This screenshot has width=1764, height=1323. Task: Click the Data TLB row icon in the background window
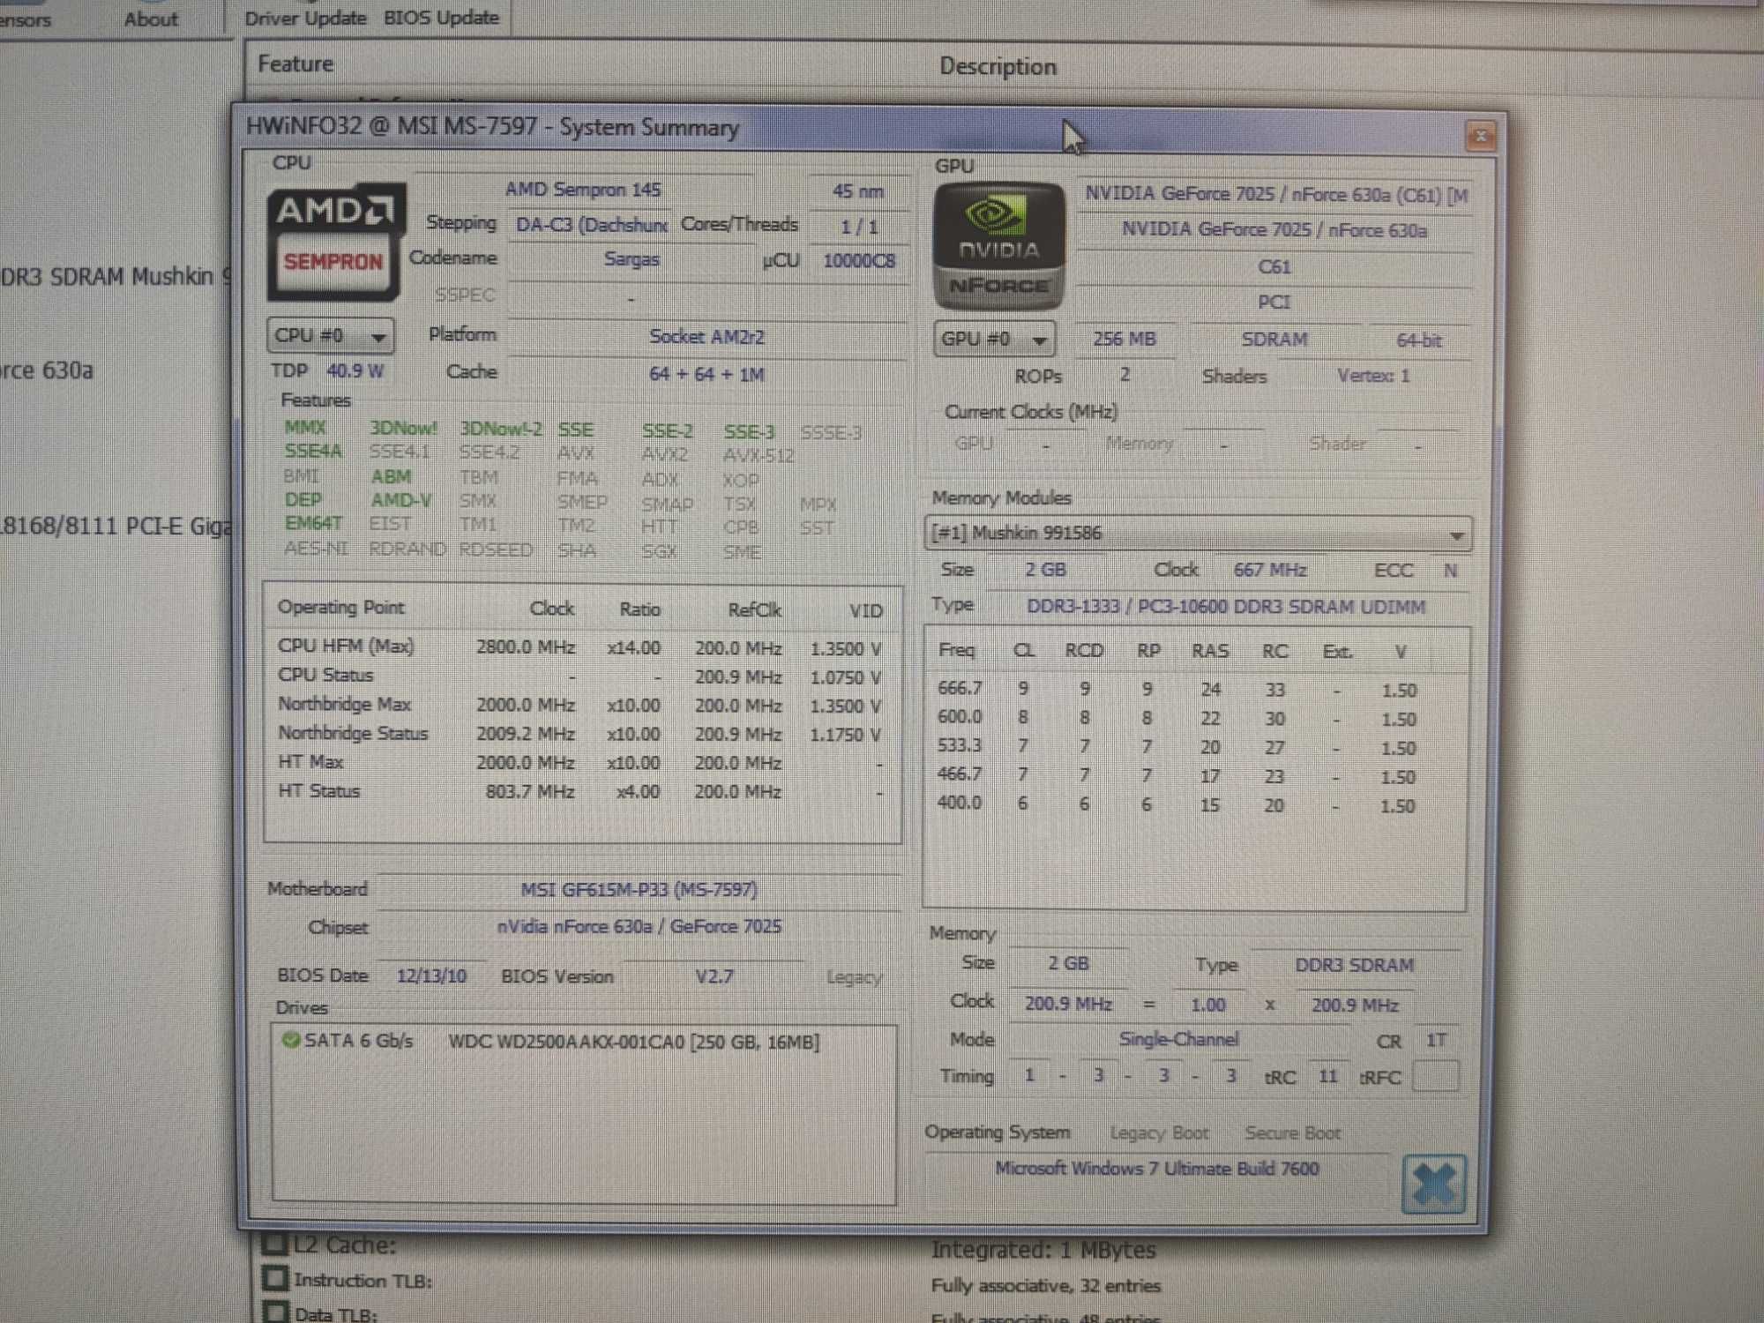[276, 1312]
